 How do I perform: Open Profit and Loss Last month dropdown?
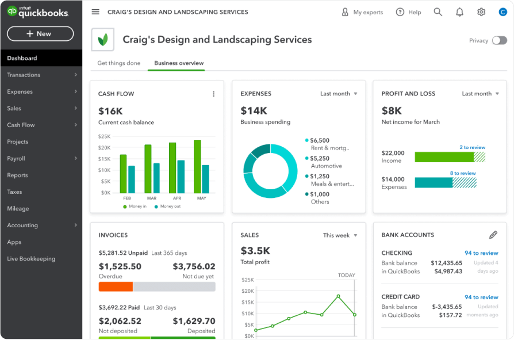click(480, 94)
